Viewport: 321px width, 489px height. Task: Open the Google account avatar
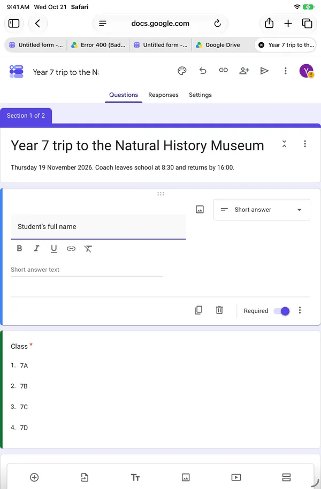click(x=307, y=71)
